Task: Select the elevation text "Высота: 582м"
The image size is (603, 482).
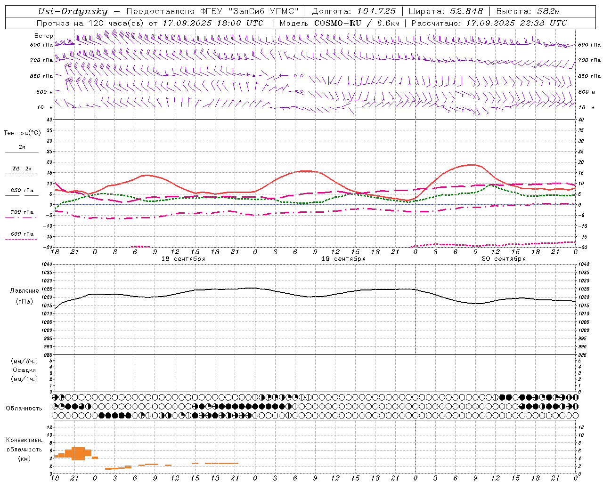Action: click(528, 11)
